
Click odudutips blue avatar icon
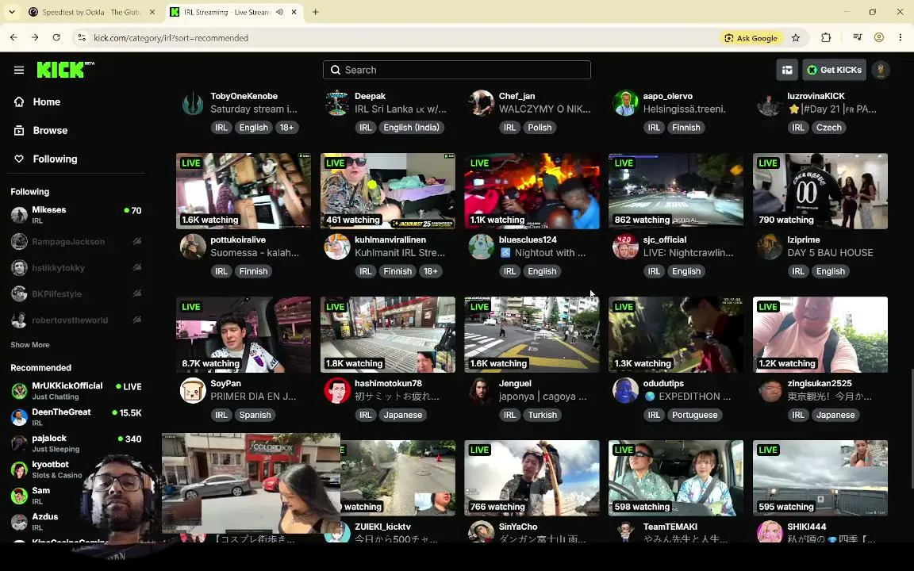coord(625,390)
